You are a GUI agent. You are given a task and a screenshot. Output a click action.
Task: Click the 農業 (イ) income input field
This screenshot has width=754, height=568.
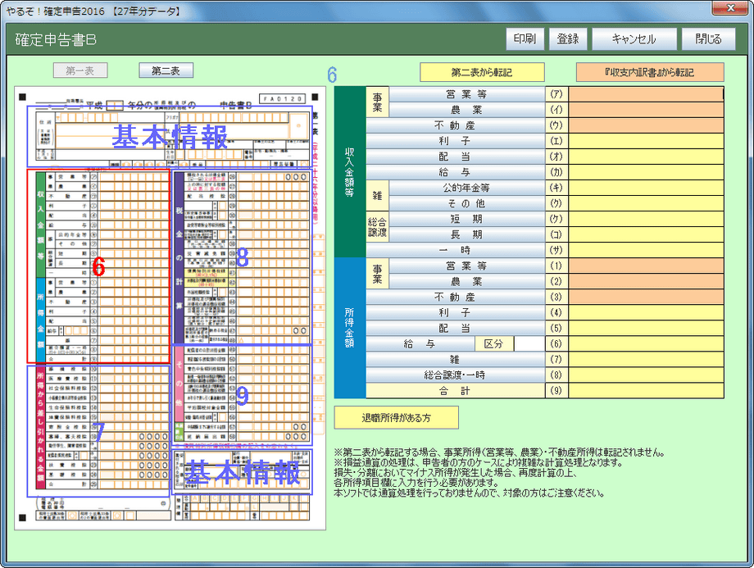coord(646,110)
